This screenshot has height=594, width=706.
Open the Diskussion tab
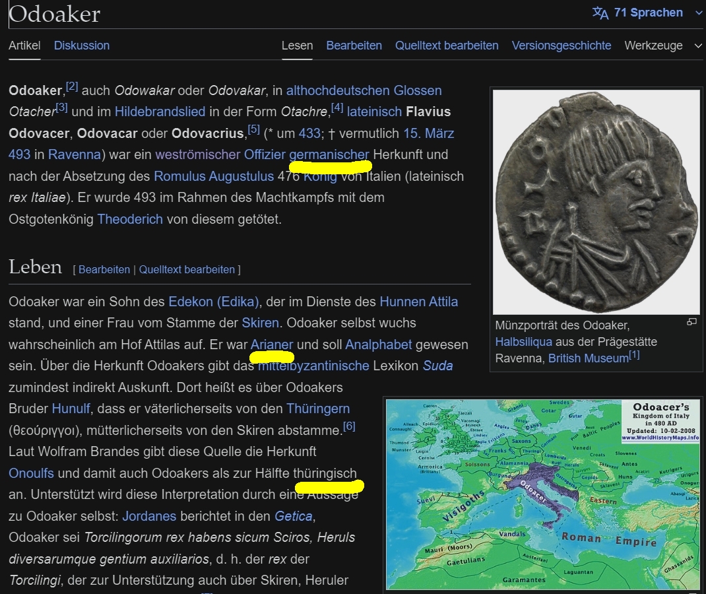coord(82,46)
